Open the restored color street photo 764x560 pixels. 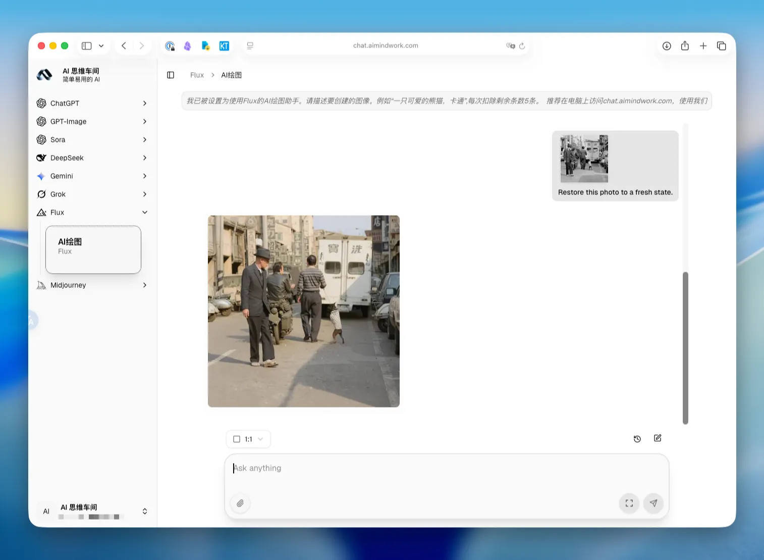click(304, 311)
